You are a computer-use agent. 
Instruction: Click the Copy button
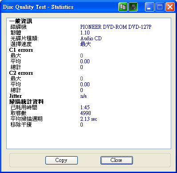coord(61,160)
